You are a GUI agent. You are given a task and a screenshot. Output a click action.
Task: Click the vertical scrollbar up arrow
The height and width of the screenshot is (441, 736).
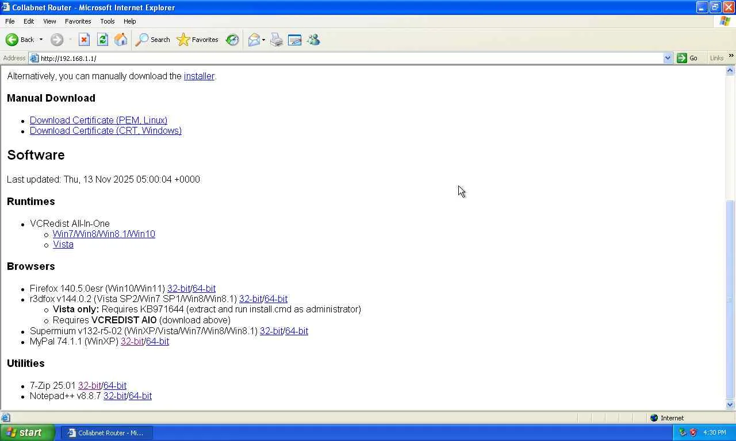[x=730, y=71]
